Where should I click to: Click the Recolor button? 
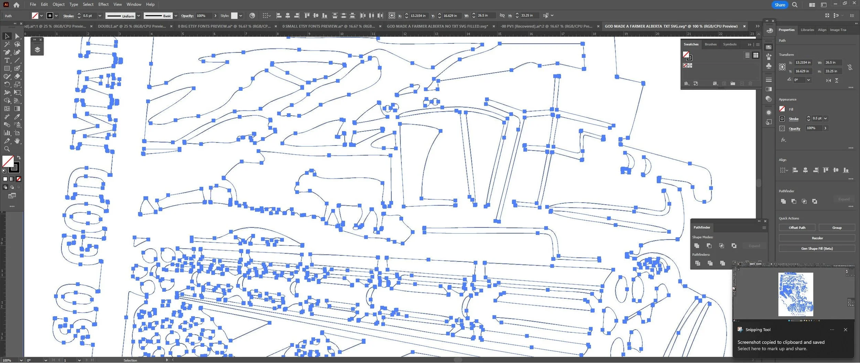pyautogui.click(x=817, y=238)
